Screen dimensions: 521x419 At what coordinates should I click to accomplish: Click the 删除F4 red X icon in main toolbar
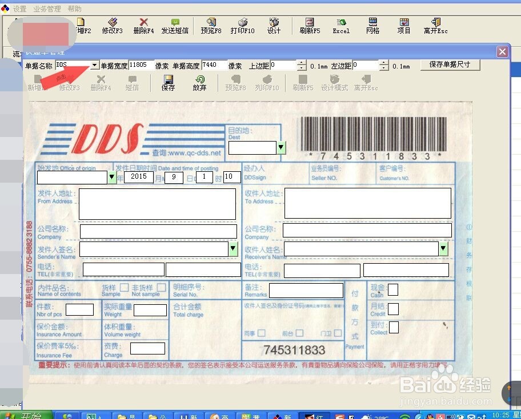click(x=143, y=26)
